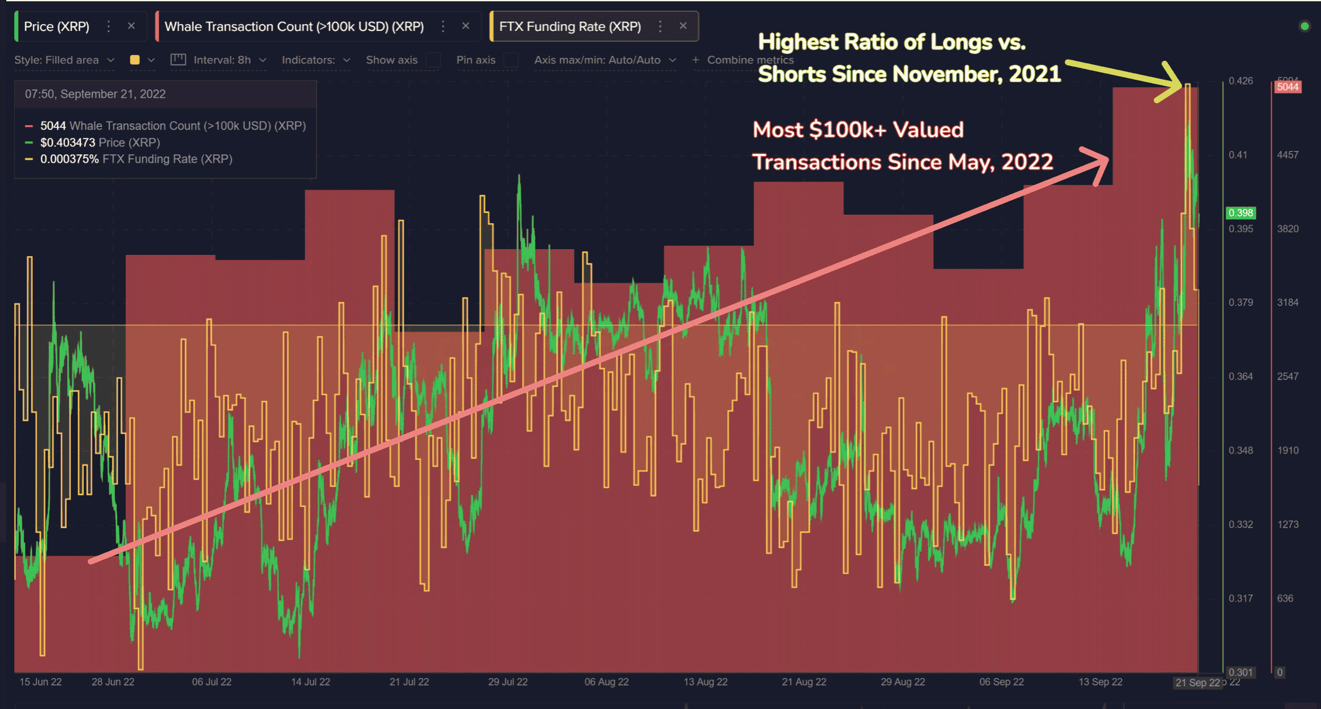Click the interval ruler icon
This screenshot has height=709, width=1321.
(178, 60)
